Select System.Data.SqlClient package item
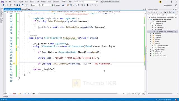 pyautogui.click(x=167, y=31)
